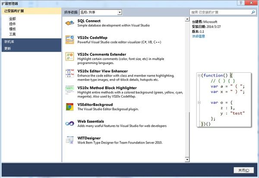The width and height of the screenshot is (259, 178).
Task: Click 'Adds many useful features' description text
Action: click(122, 126)
